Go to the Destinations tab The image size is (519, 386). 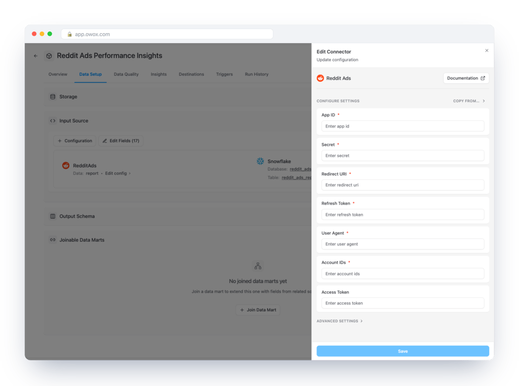coord(191,74)
